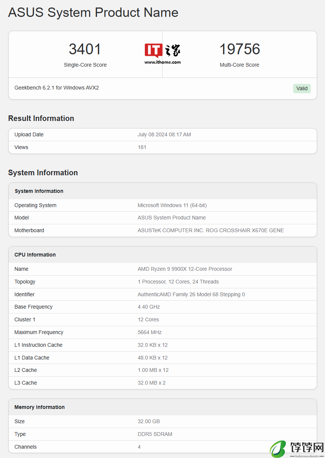Click the Memory Information table header
Image resolution: width=325 pixels, height=458 pixels.
(x=162, y=407)
